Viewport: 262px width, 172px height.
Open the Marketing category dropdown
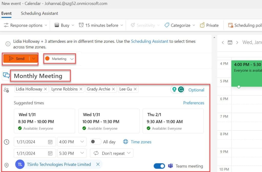tap(72, 59)
